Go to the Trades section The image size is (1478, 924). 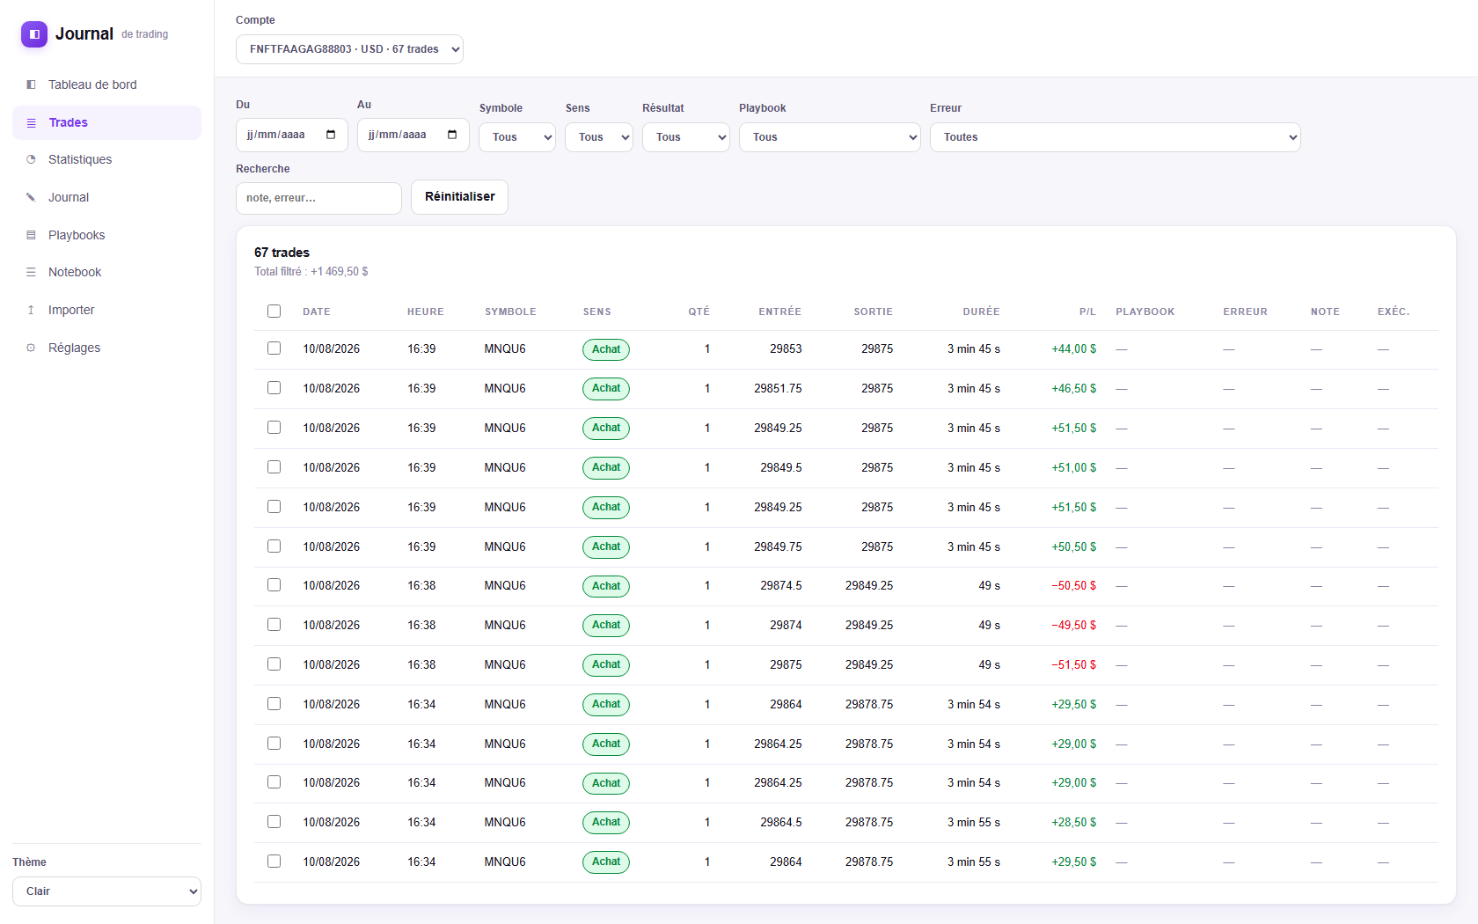[x=106, y=122]
